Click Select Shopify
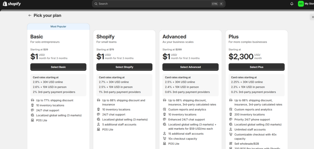The width and height of the screenshot is (314, 149). pos(124,67)
